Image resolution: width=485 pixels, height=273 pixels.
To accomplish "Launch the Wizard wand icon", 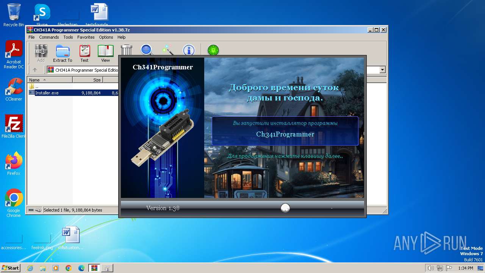I will pos(167,50).
